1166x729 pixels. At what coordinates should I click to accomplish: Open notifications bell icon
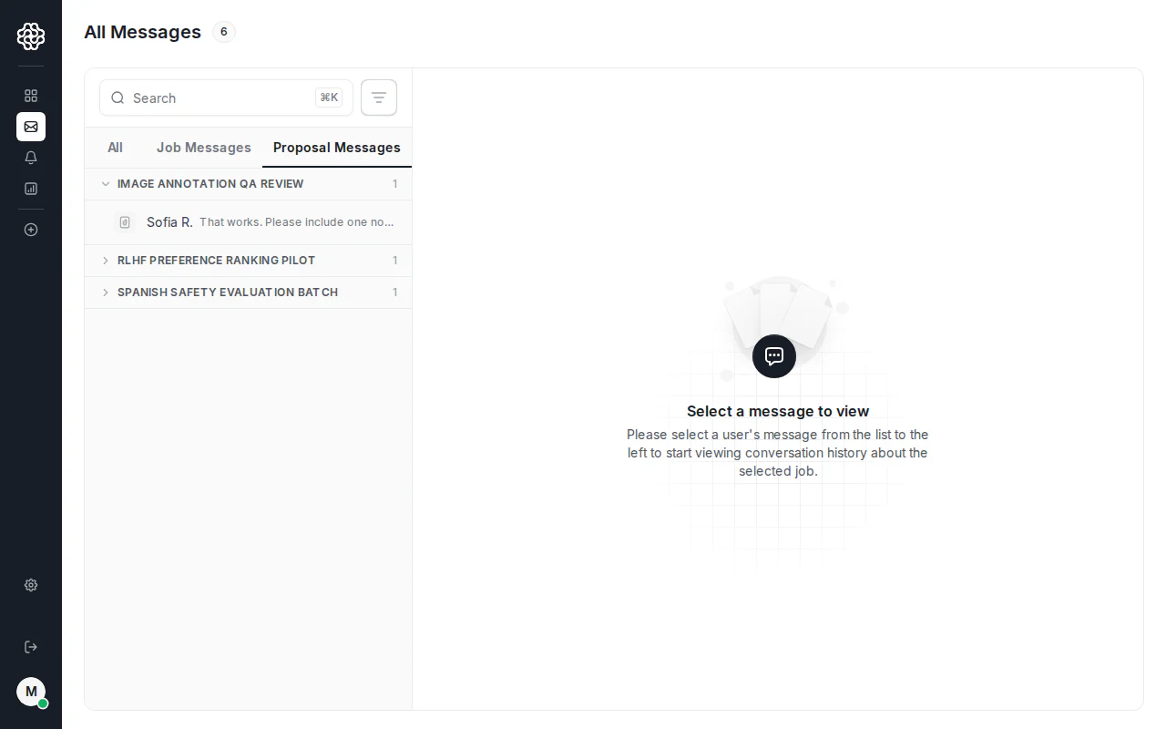coord(31,158)
